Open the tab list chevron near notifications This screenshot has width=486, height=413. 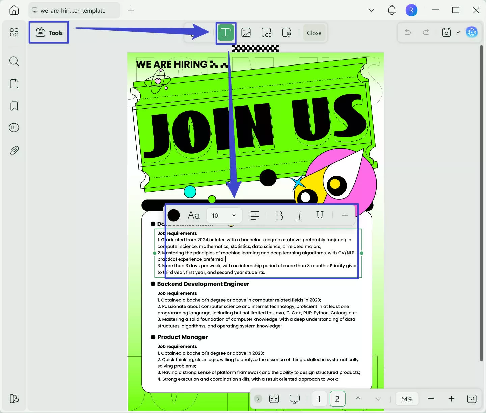[x=371, y=10]
